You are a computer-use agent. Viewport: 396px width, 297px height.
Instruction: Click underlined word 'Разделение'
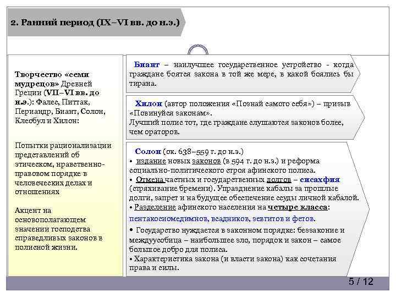point(155,207)
